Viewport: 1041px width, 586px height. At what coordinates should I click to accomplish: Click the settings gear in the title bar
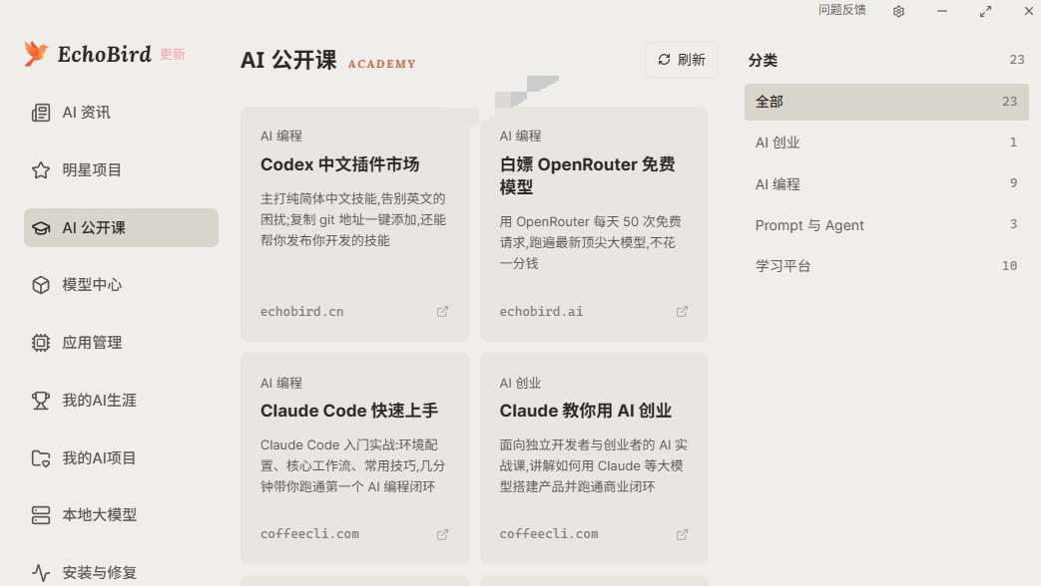coord(899,11)
